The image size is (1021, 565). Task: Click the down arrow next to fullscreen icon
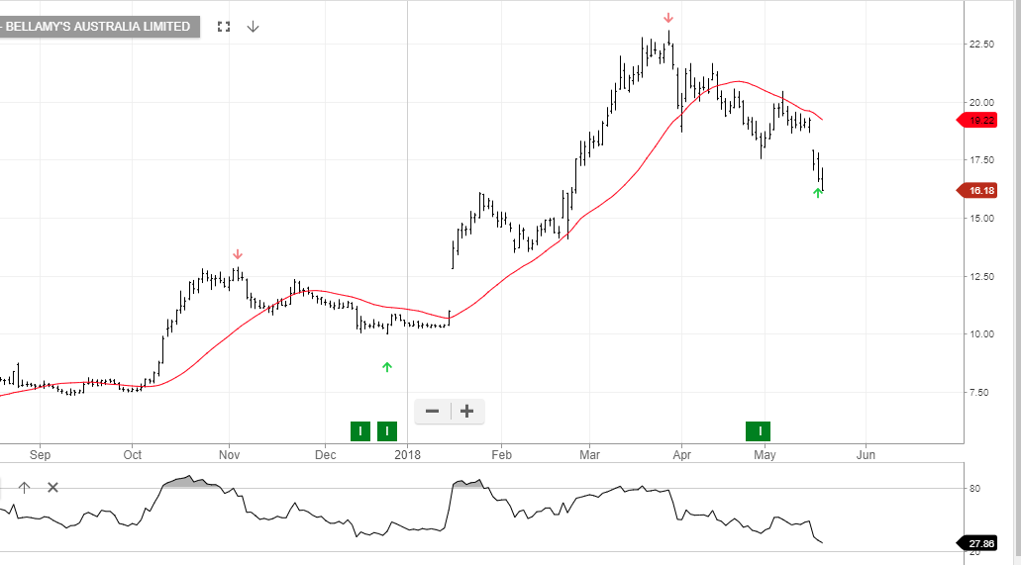pyautogui.click(x=253, y=27)
